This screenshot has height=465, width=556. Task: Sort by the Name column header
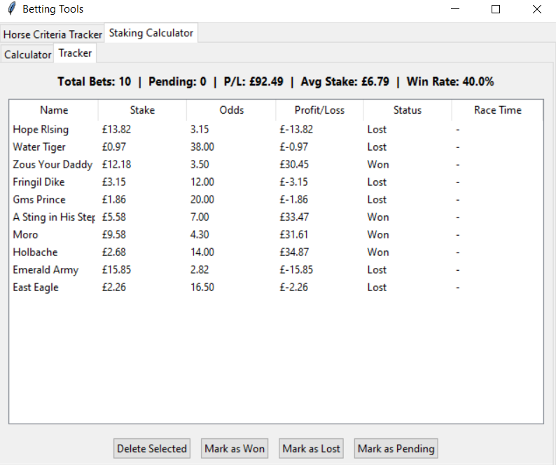(x=54, y=110)
